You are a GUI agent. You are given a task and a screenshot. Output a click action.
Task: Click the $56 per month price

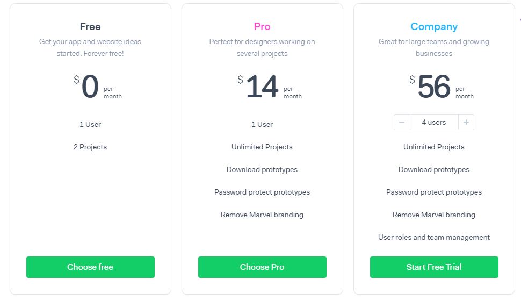point(434,87)
